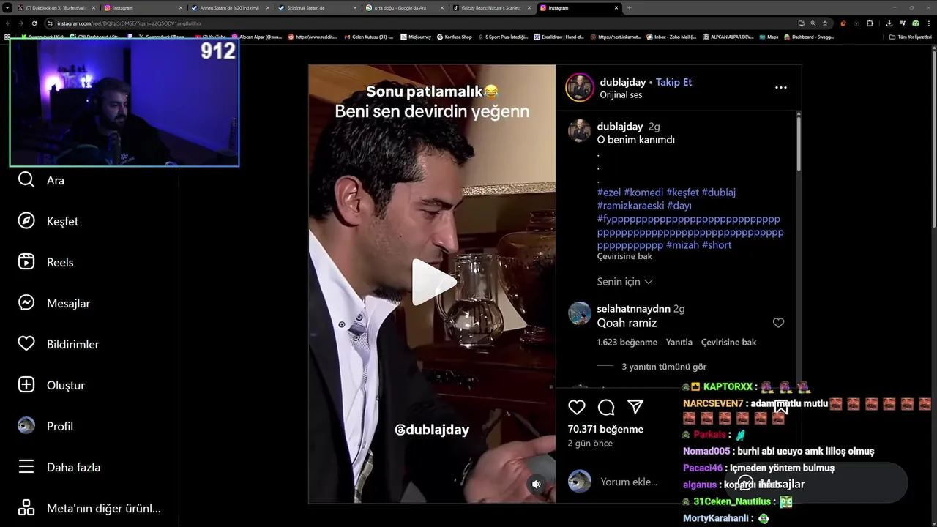Viewport: 937px width, 527px height.
Task: Unmute the reel audio
Action: [x=537, y=484]
